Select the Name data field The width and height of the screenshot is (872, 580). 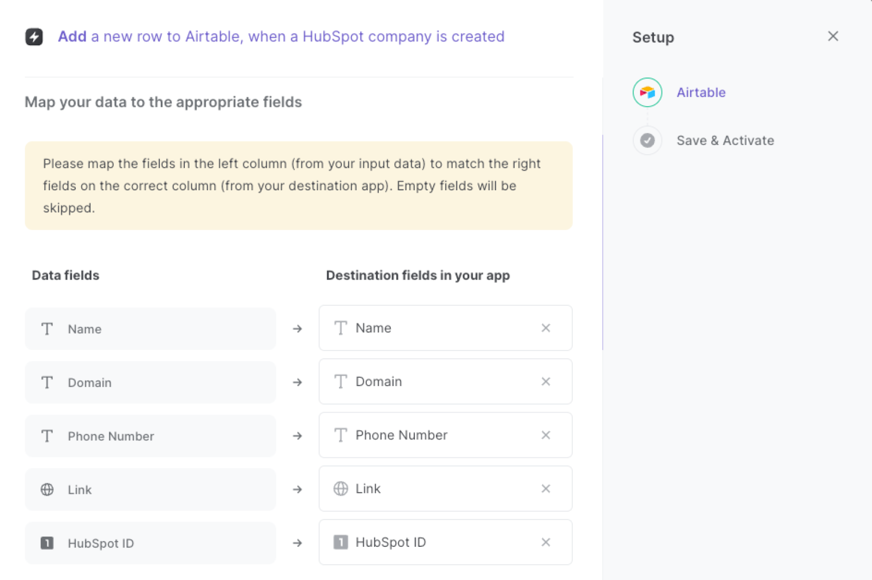pyautogui.click(x=150, y=329)
